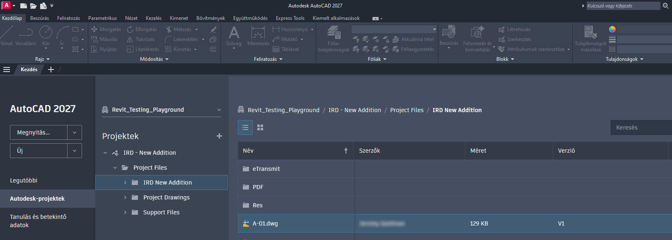This screenshot has width=672, height=240.
Task: Expand the Support Files folder
Action: click(125, 212)
